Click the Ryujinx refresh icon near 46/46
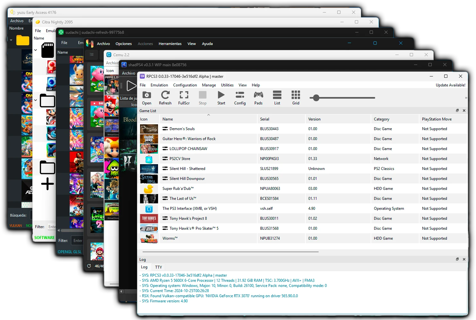Viewport: 476px width, 320px height. pyautogui.click(x=89, y=266)
